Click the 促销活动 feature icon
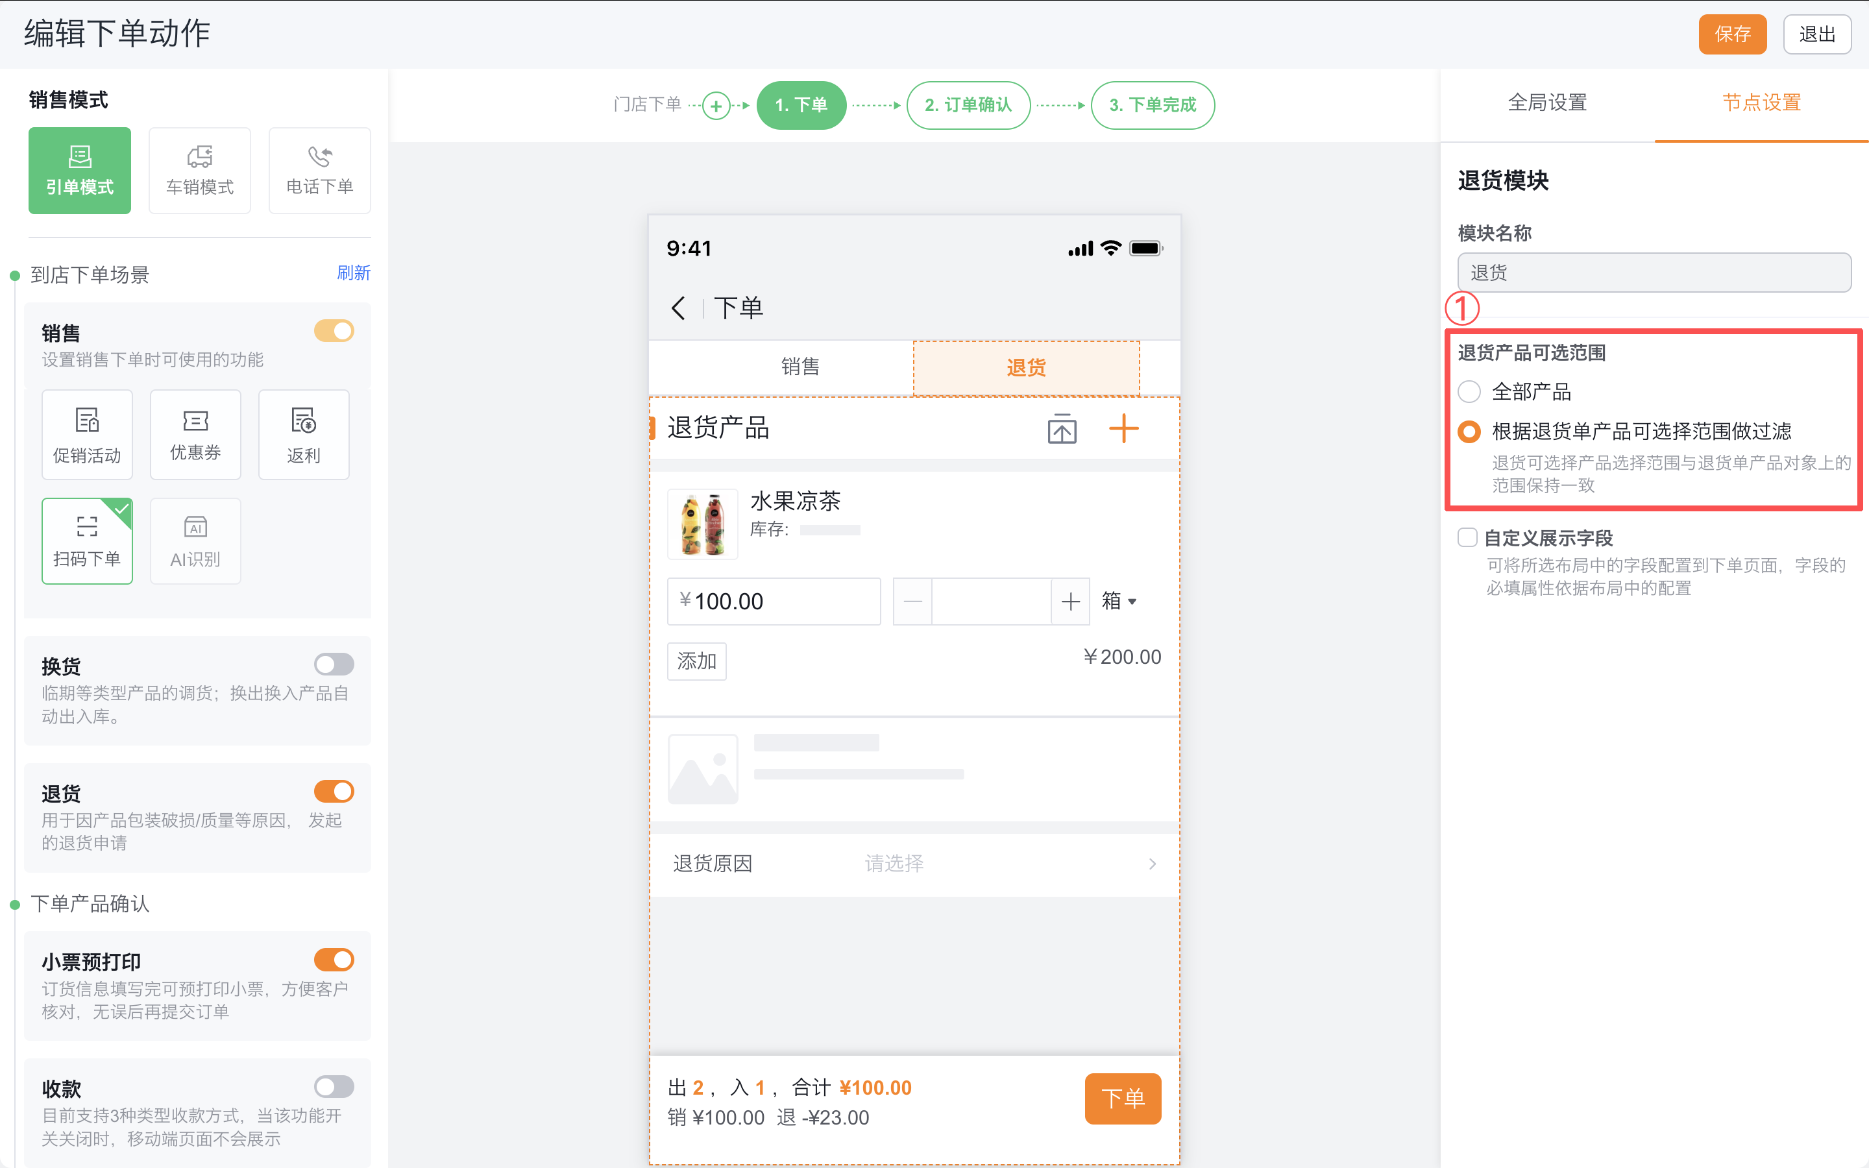This screenshot has width=1869, height=1168. pyautogui.click(x=86, y=434)
